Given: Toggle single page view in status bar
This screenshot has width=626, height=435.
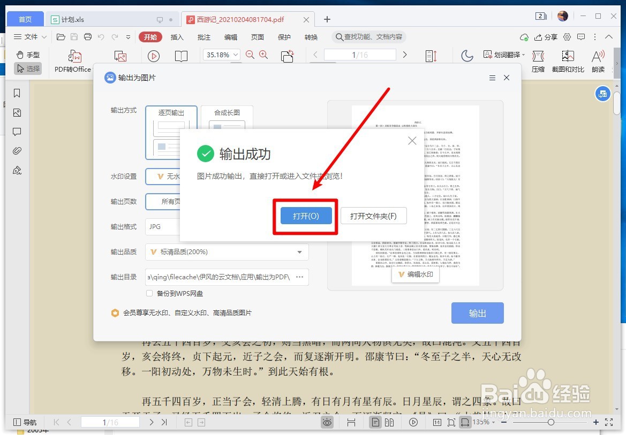Looking at the screenshot, I should [375, 422].
